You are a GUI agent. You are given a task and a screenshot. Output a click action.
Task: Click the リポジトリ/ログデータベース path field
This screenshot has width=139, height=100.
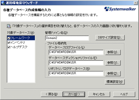click(76, 73)
